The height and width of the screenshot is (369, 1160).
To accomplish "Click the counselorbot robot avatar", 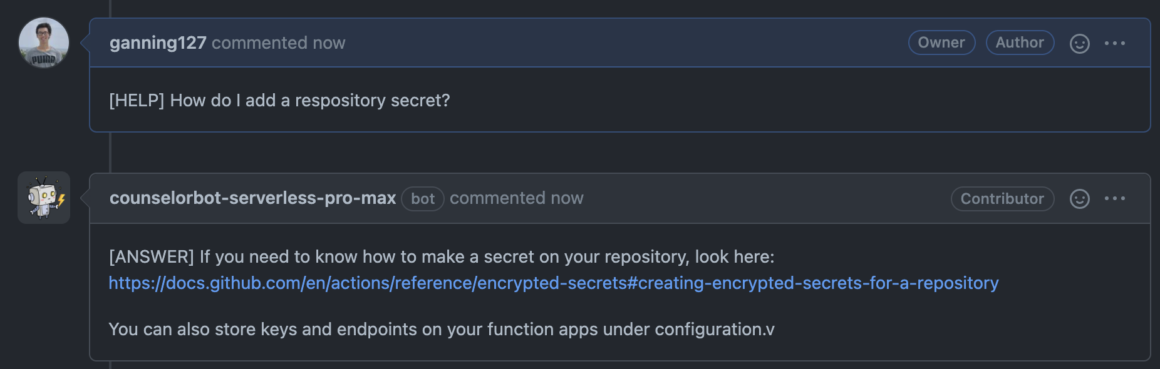I will pyautogui.click(x=44, y=198).
